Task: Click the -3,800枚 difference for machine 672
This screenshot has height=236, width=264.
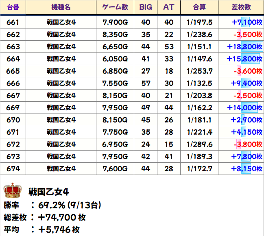Action: pos(248,144)
